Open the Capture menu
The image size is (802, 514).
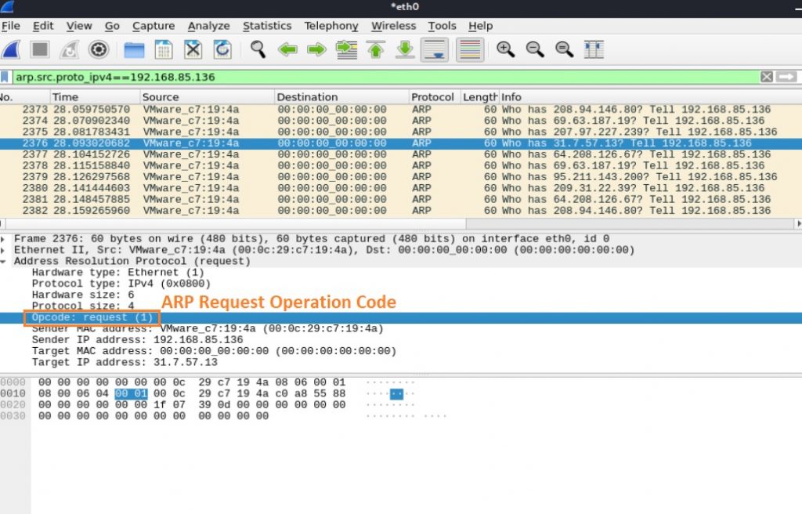pos(154,26)
